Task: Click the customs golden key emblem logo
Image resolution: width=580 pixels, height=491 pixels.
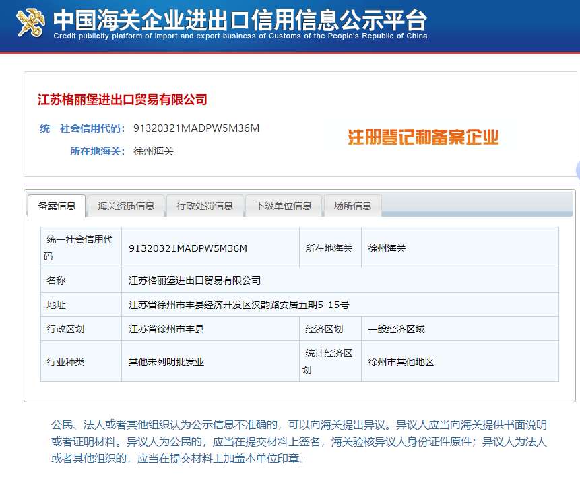Action: pyautogui.click(x=30, y=23)
